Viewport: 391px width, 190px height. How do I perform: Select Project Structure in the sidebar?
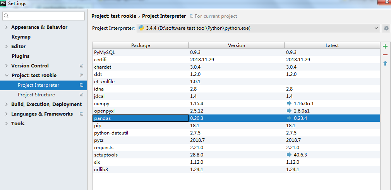[x=36, y=95]
